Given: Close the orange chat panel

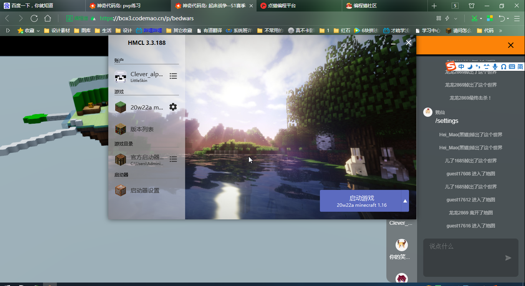Looking at the screenshot, I should pyautogui.click(x=511, y=45).
